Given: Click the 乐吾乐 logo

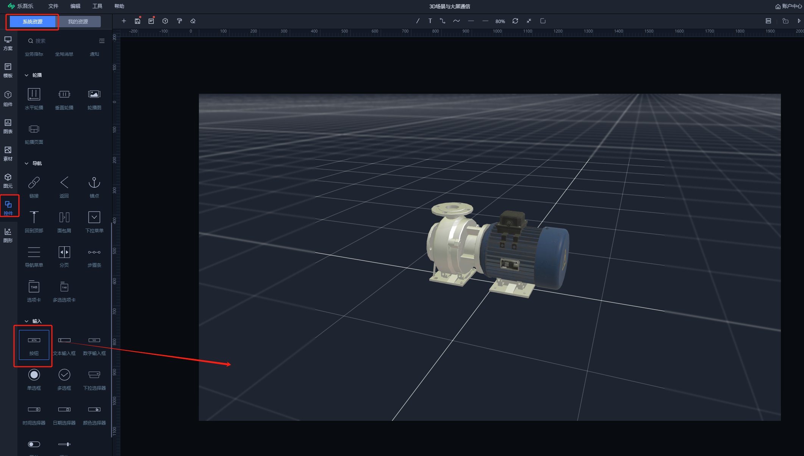Looking at the screenshot, I should tap(20, 6).
